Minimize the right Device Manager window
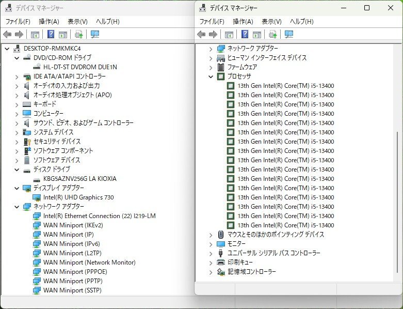This screenshot has width=403, height=309. (x=344, y=8)
